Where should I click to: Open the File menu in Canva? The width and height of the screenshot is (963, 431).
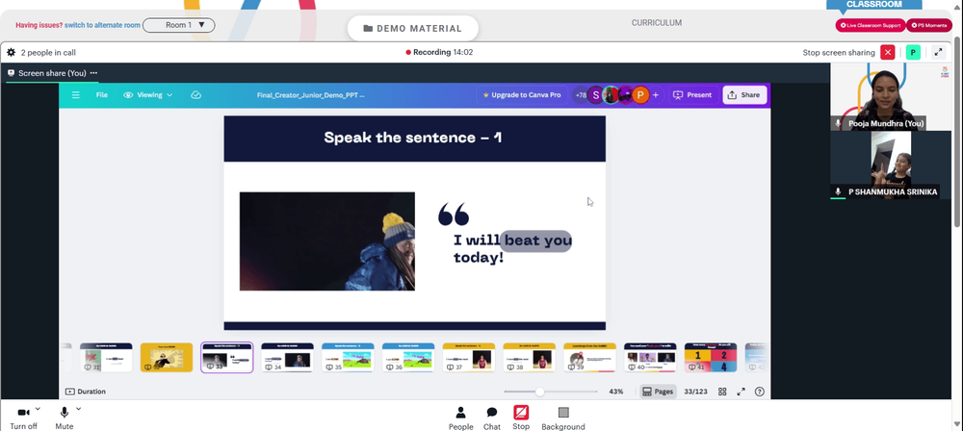coord(102,95)
